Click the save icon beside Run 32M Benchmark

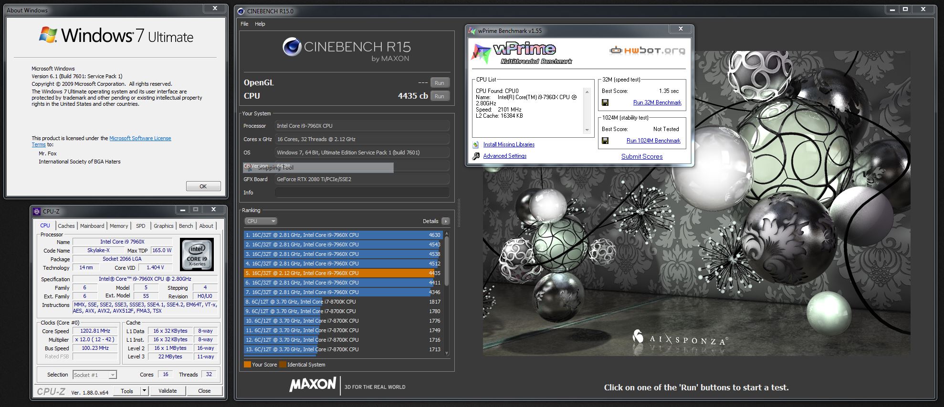605,102
